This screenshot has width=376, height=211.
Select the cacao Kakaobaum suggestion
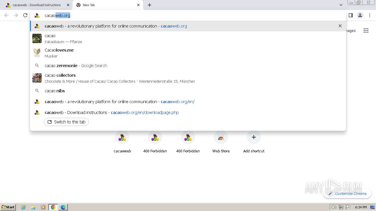[x=188, y=38]
